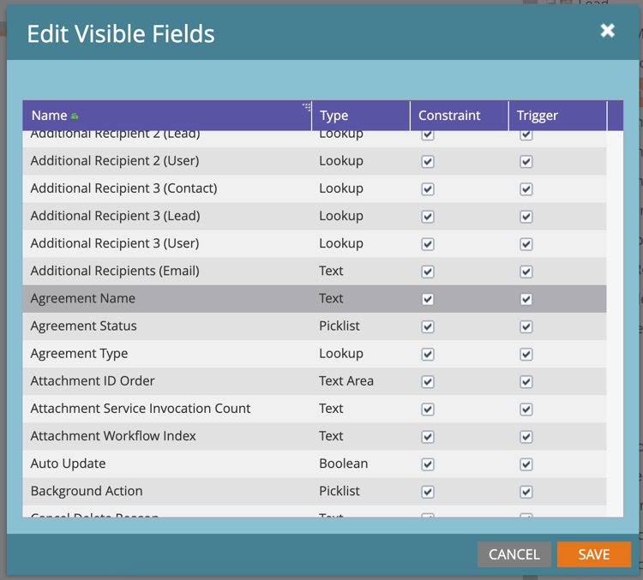Toggle Constraint for Additional Recipient 3 (User)
643x580 pixels.
pos(428,244)
